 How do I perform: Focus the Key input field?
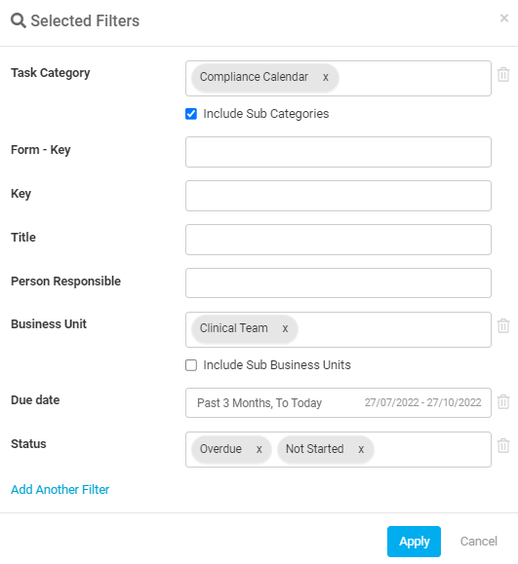(339, 196)
